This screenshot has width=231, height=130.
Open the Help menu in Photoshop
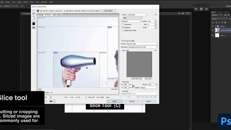click(x=51, y=2)
